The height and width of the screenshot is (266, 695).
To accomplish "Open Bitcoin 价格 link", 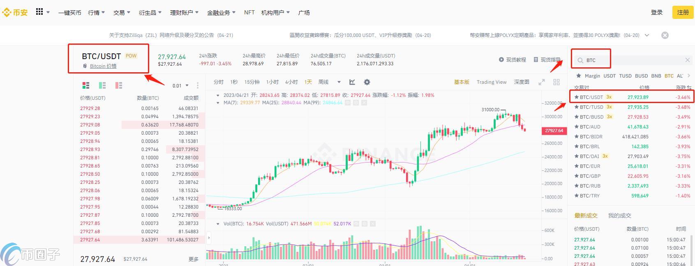I will 103,66.
